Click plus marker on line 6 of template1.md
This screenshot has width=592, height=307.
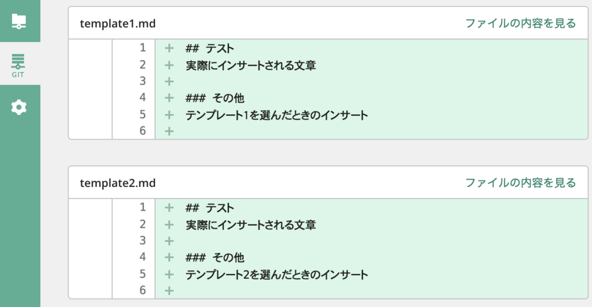pyautogui.click(x=169, y=131)
